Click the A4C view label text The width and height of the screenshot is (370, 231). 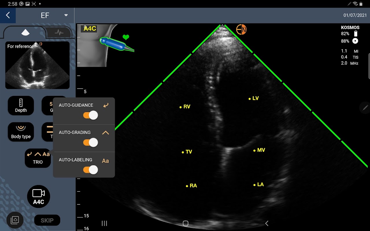click(90, 28)
